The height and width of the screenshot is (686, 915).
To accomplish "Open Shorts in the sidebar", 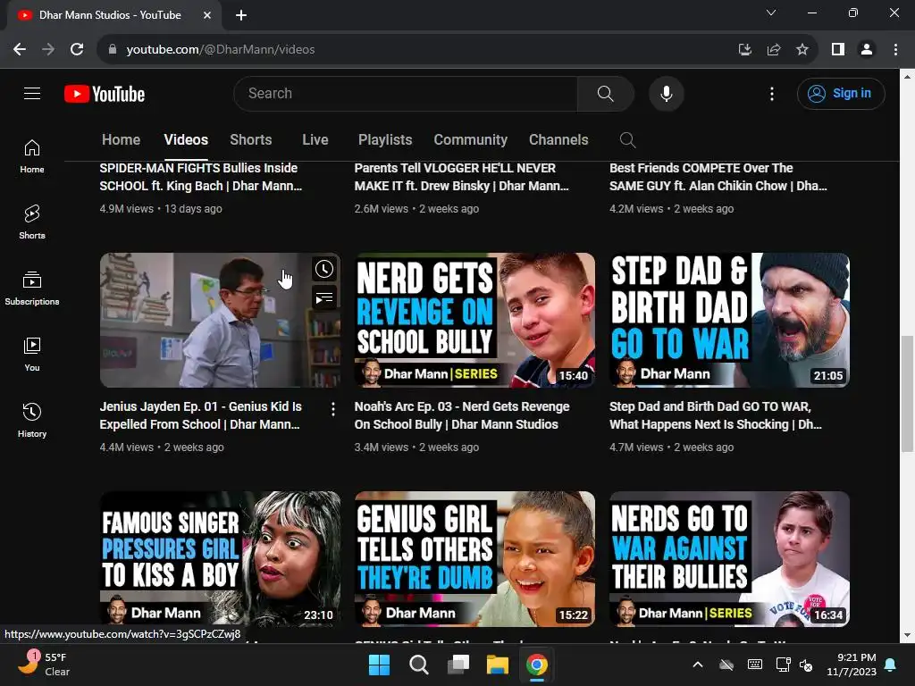I will pyautogui.click(x=32, y=222).
